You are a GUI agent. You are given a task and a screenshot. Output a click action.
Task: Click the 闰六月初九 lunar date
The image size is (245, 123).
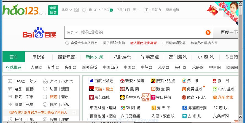[153, 10]
